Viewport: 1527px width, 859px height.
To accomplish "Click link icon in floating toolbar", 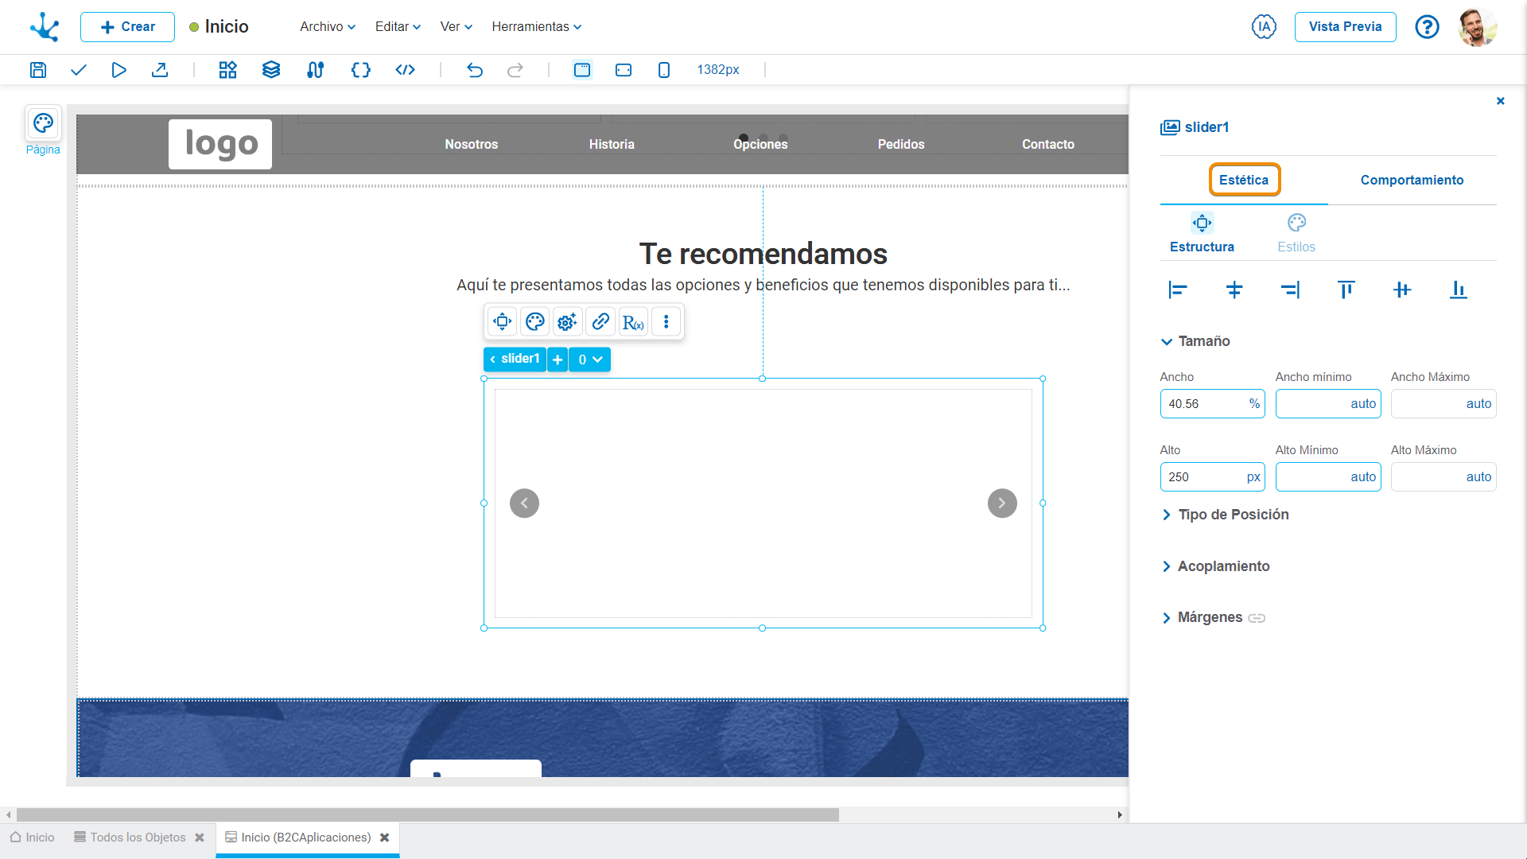I will pos(600,322).
